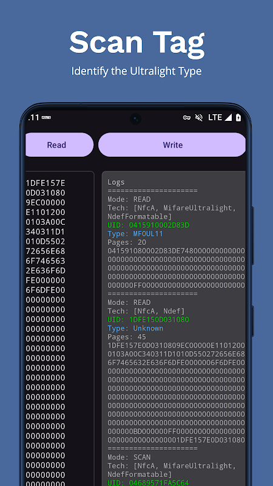
Task: Select hex row 6F746563 in page list
Action: [x=45, y=261]
